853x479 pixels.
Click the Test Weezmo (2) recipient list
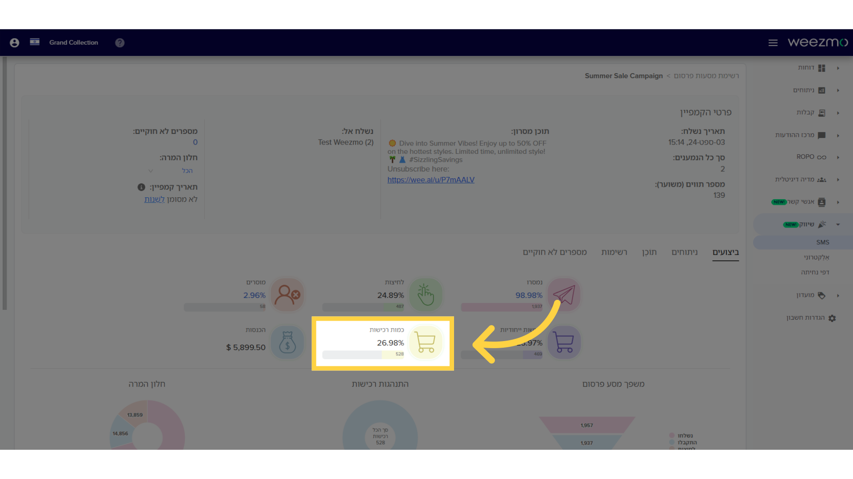click(346, 142)
